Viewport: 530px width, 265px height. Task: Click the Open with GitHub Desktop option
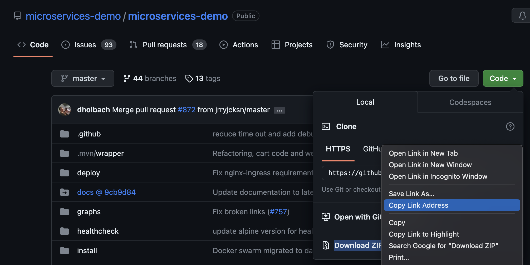point(351,217)
